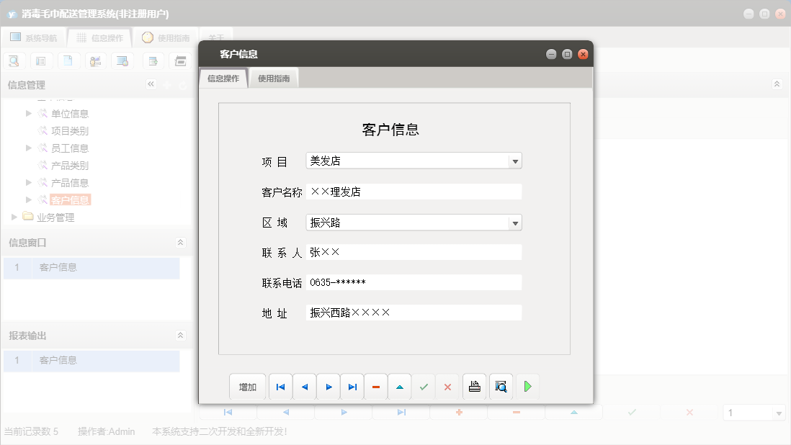Select the user/presentation icon on the toolbar
This screenshot has width=791, height=445.
tap(95, 60)
